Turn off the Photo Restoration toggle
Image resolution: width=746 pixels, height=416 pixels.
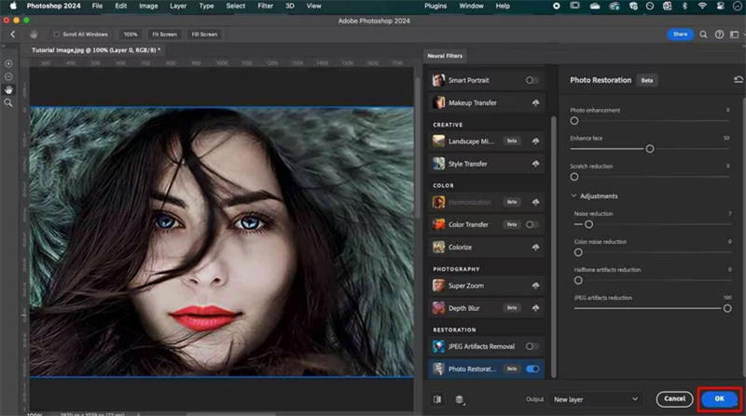[532, 369]
